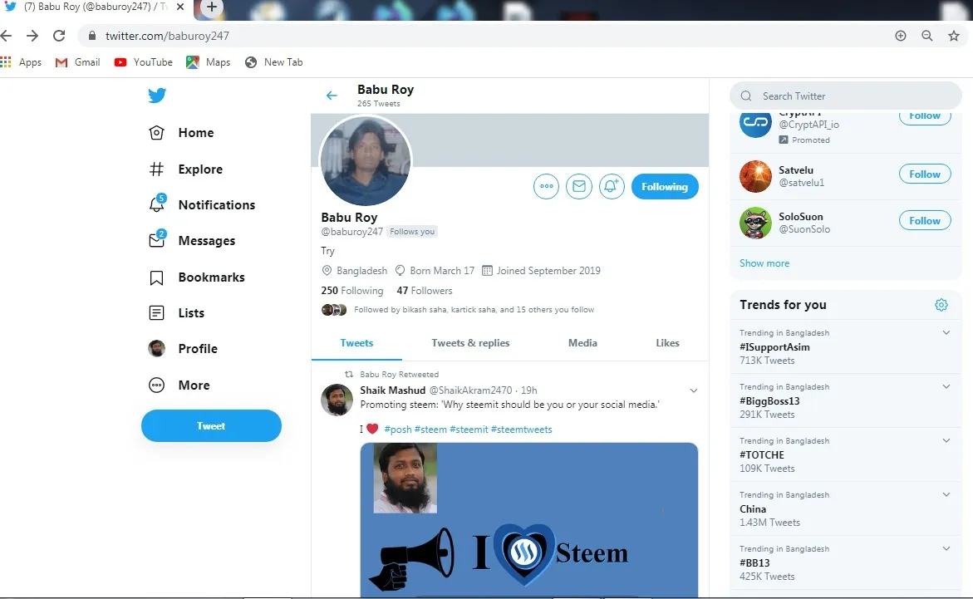Open the I Love Steem tweet image
The width and height of the screenshot is (973, 599).
[x=528, y=519]
